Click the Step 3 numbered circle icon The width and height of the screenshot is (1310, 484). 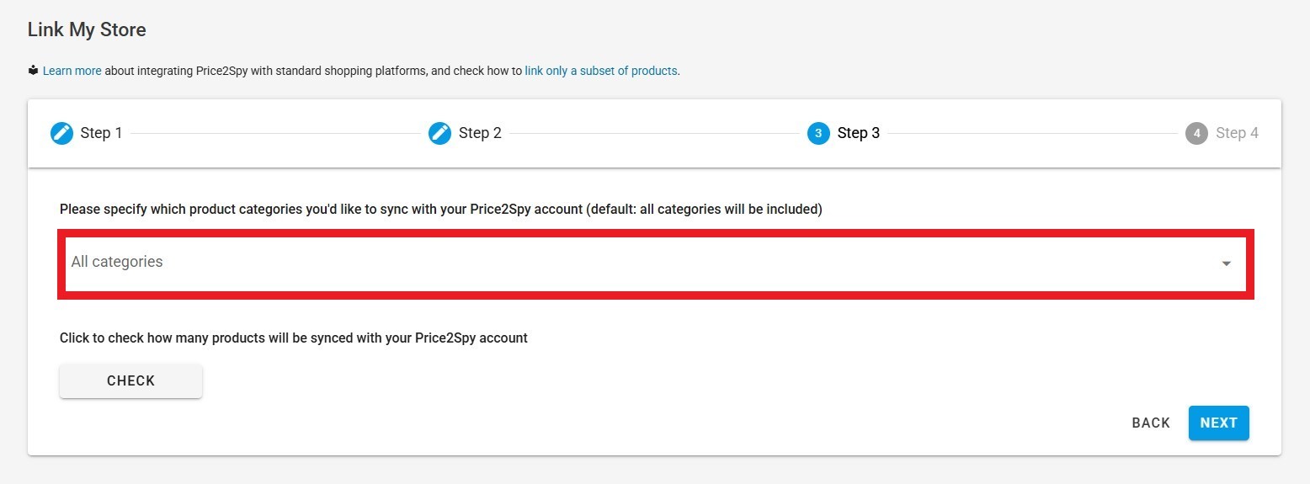(818, 133)
